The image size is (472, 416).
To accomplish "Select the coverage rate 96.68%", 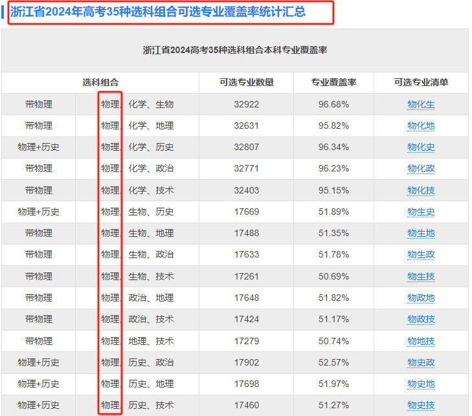I will [x=333, y=104].
